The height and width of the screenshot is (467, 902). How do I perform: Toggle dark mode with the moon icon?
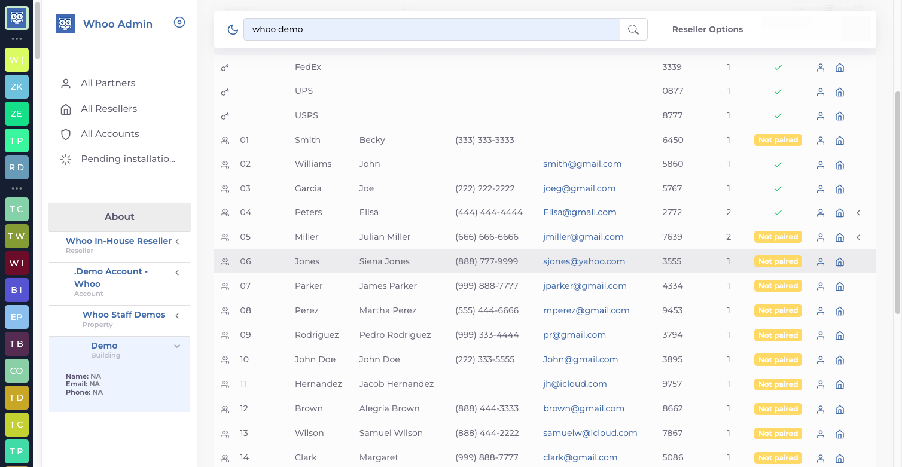pyautogui.click(x=233, y=29)
